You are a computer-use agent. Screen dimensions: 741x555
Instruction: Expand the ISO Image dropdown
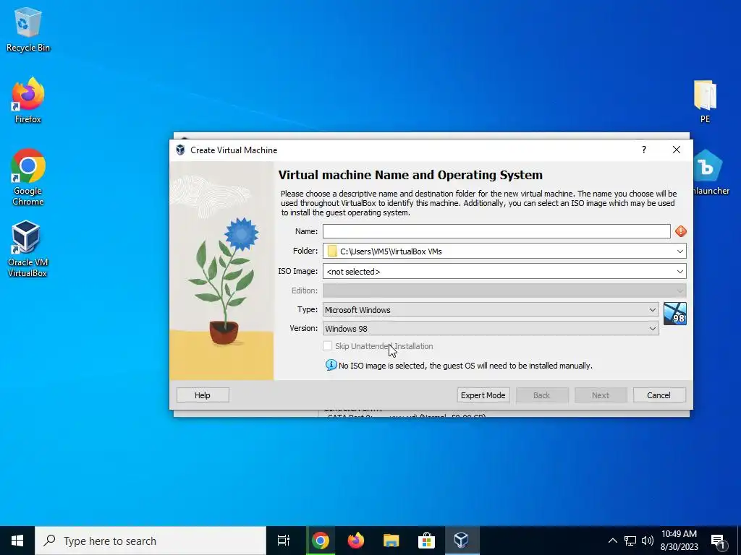[x=679, y=272]
